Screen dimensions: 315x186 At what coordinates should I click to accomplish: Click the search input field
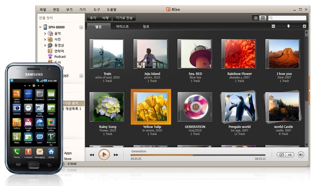(x=287, y=18)
